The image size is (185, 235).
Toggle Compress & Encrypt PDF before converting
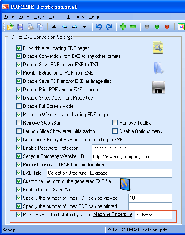[x=19, y=140]
